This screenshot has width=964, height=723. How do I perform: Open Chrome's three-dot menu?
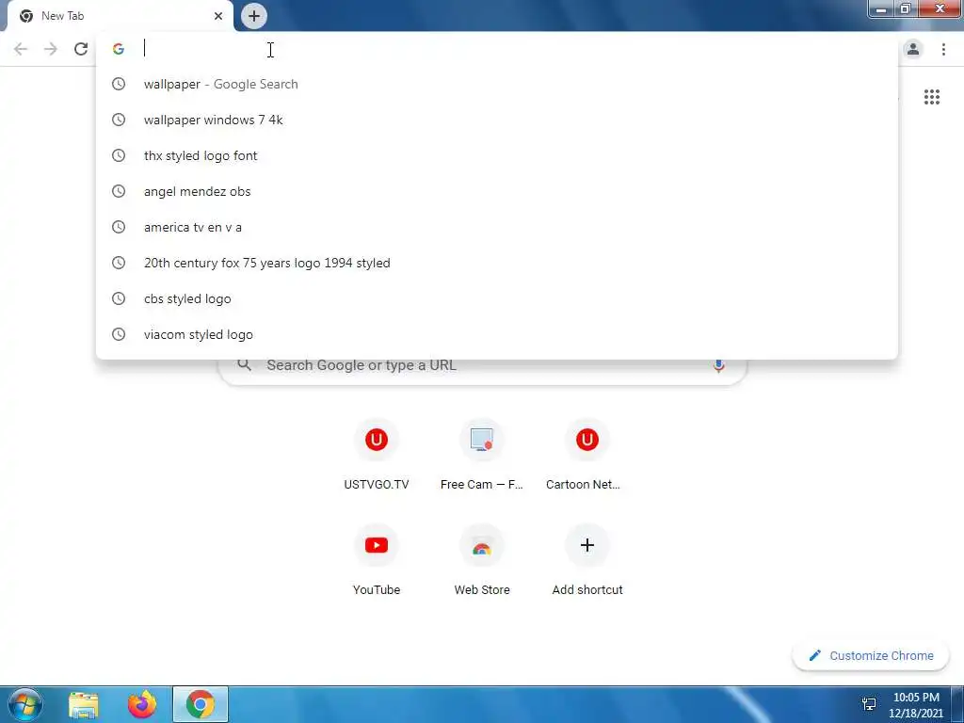click(x=943, y=49)
